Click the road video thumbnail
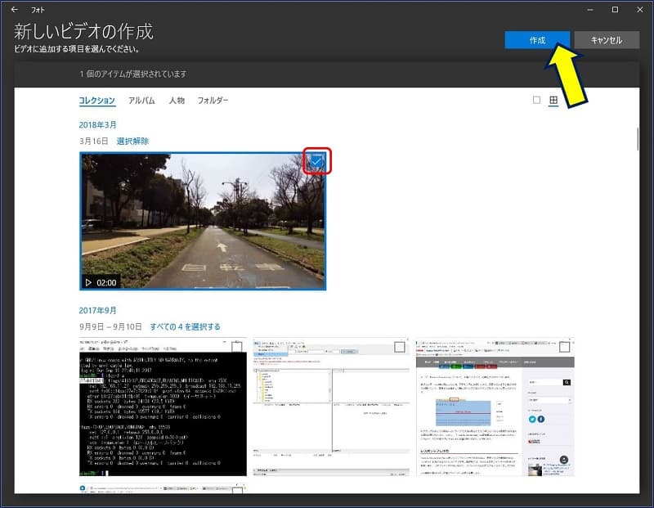Image resolution: width=654 pixels, height=508 pixels. [202, 221]
